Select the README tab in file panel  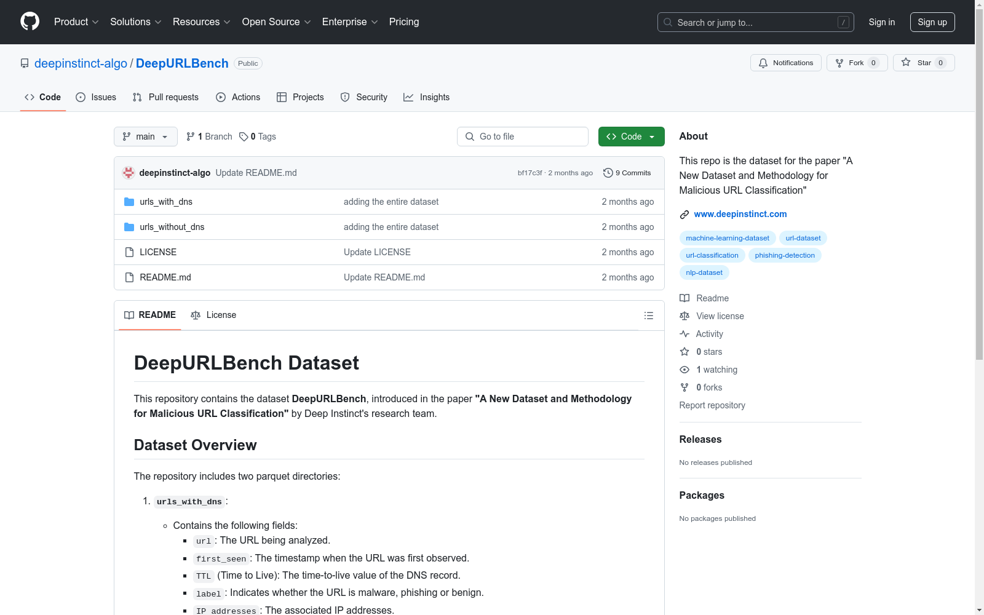pyautogui.click(x=150, y=315)
